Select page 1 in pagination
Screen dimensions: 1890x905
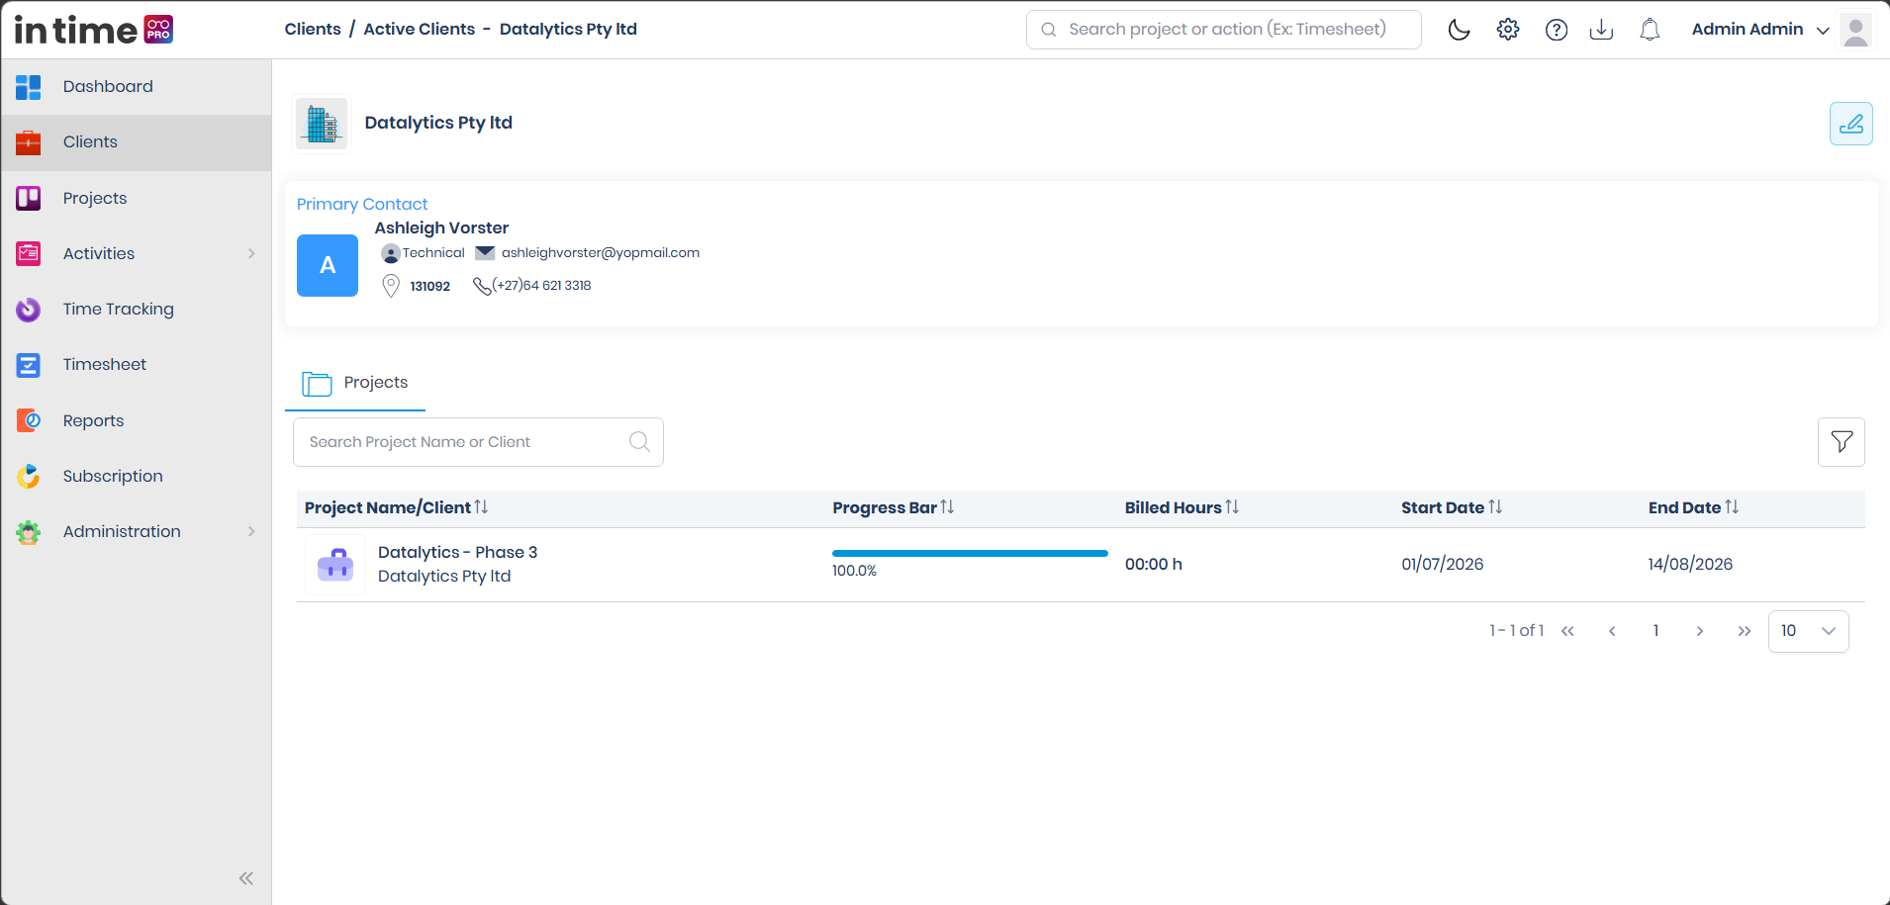(1655, 631)
